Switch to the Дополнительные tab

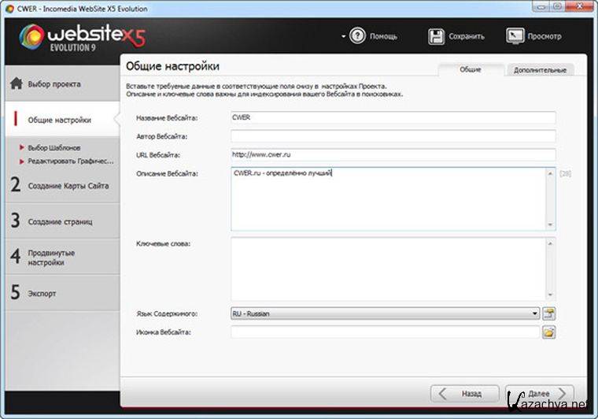coord(540,70)
